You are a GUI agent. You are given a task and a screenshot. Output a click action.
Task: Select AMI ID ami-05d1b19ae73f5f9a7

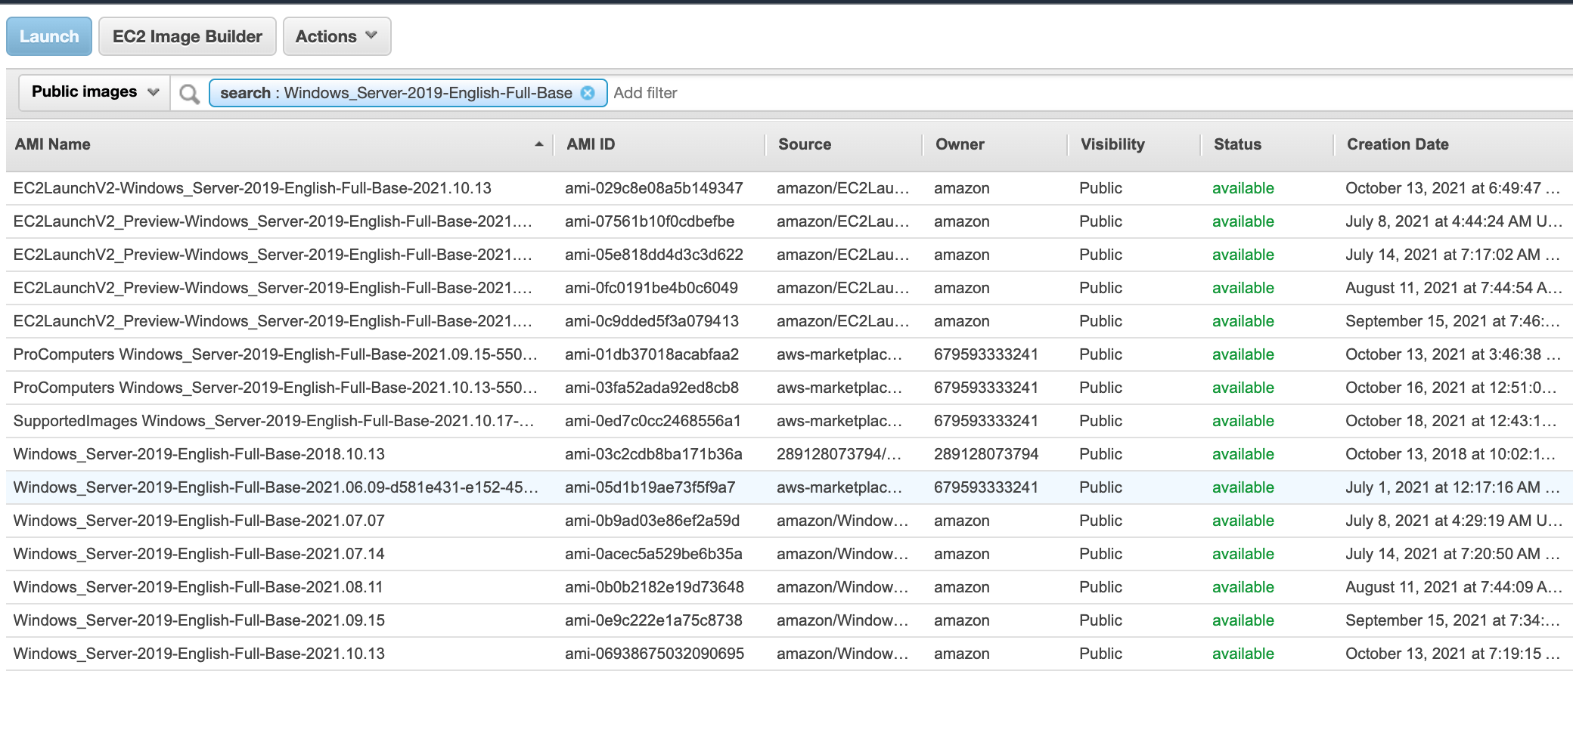coord(650,487)
